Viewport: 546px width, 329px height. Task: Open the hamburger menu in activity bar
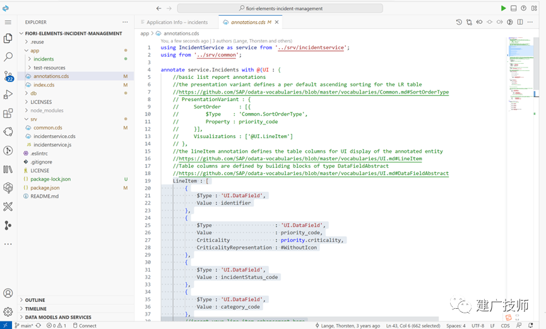[x=8, y=22]
